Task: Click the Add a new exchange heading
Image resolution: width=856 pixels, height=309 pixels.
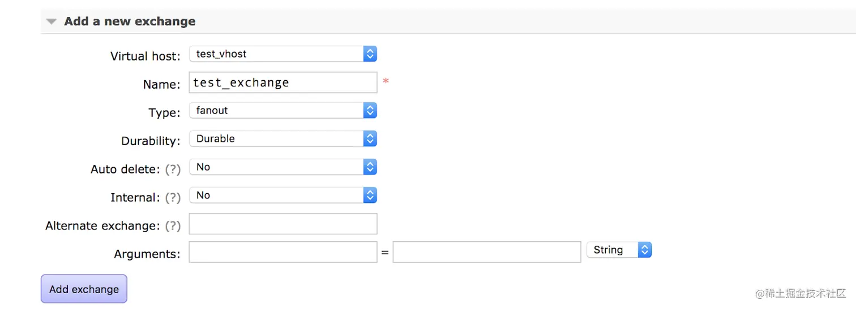Action: pos(130,21)
